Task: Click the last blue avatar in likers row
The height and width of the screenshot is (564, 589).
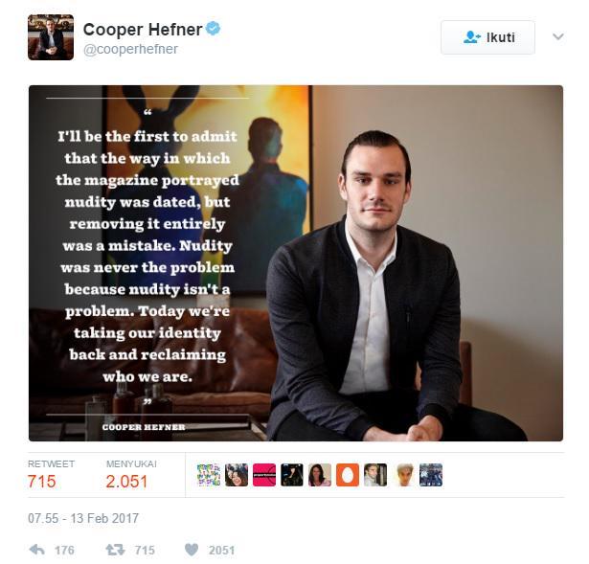Action: click(431, 475)
